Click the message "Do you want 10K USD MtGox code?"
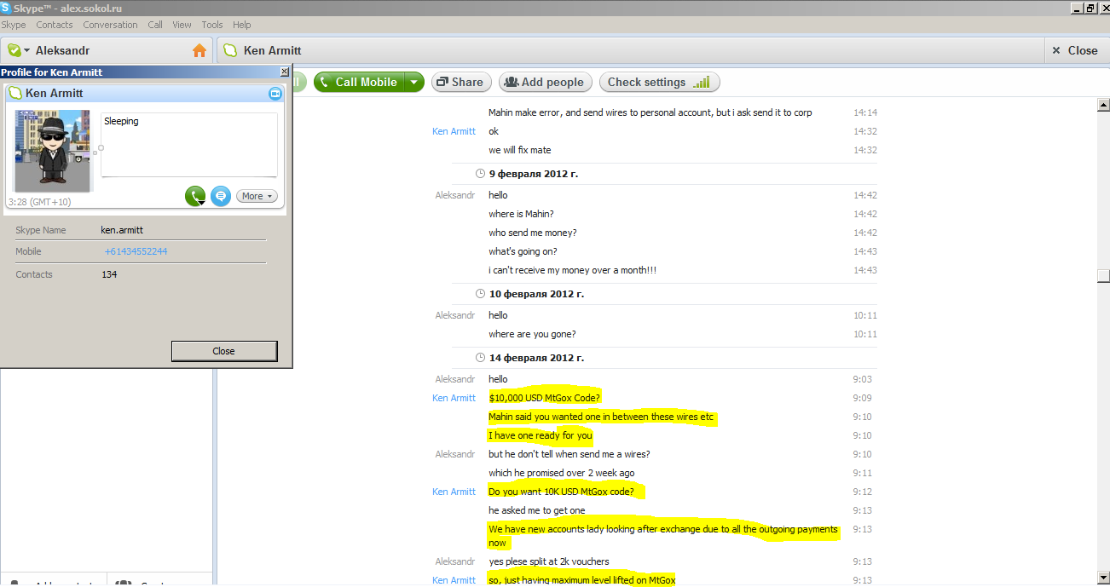The image size is (1110, 587). (561, 492)
